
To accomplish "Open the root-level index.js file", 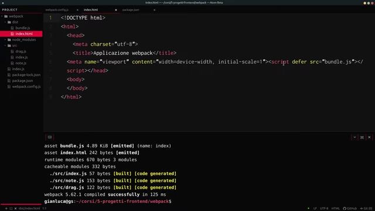I will point(18,69).
